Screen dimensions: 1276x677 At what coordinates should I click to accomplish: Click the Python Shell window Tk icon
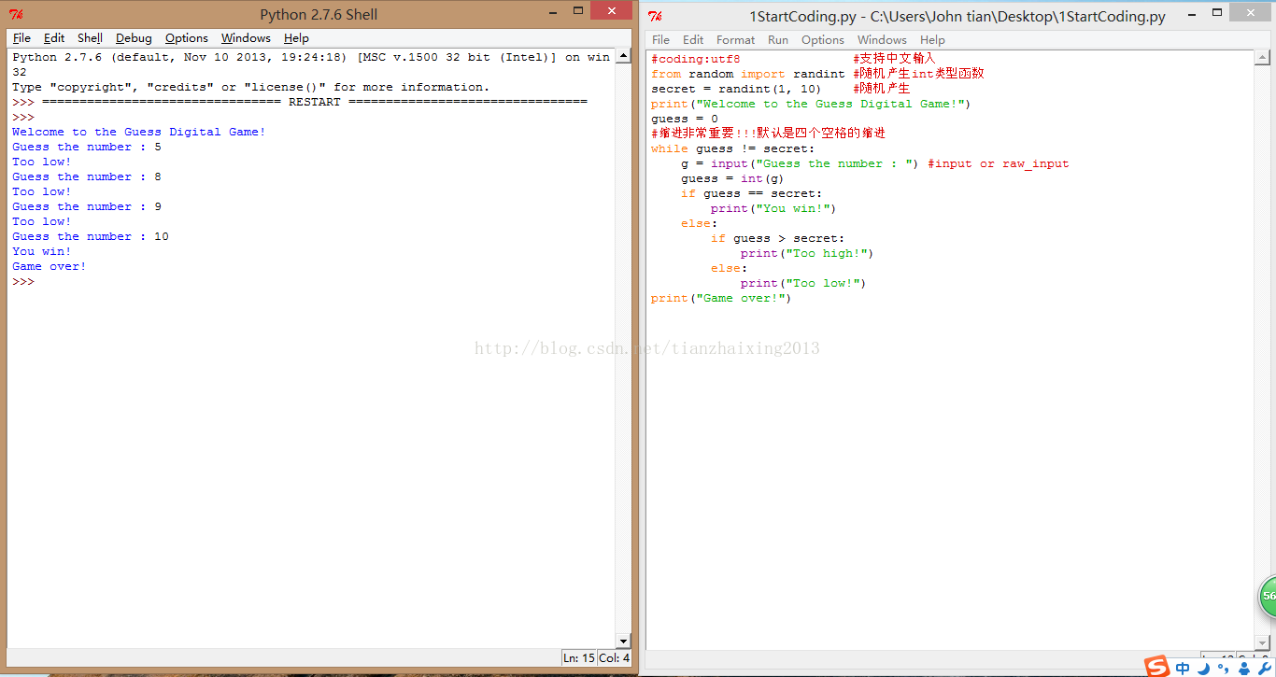tap(16, 15)
